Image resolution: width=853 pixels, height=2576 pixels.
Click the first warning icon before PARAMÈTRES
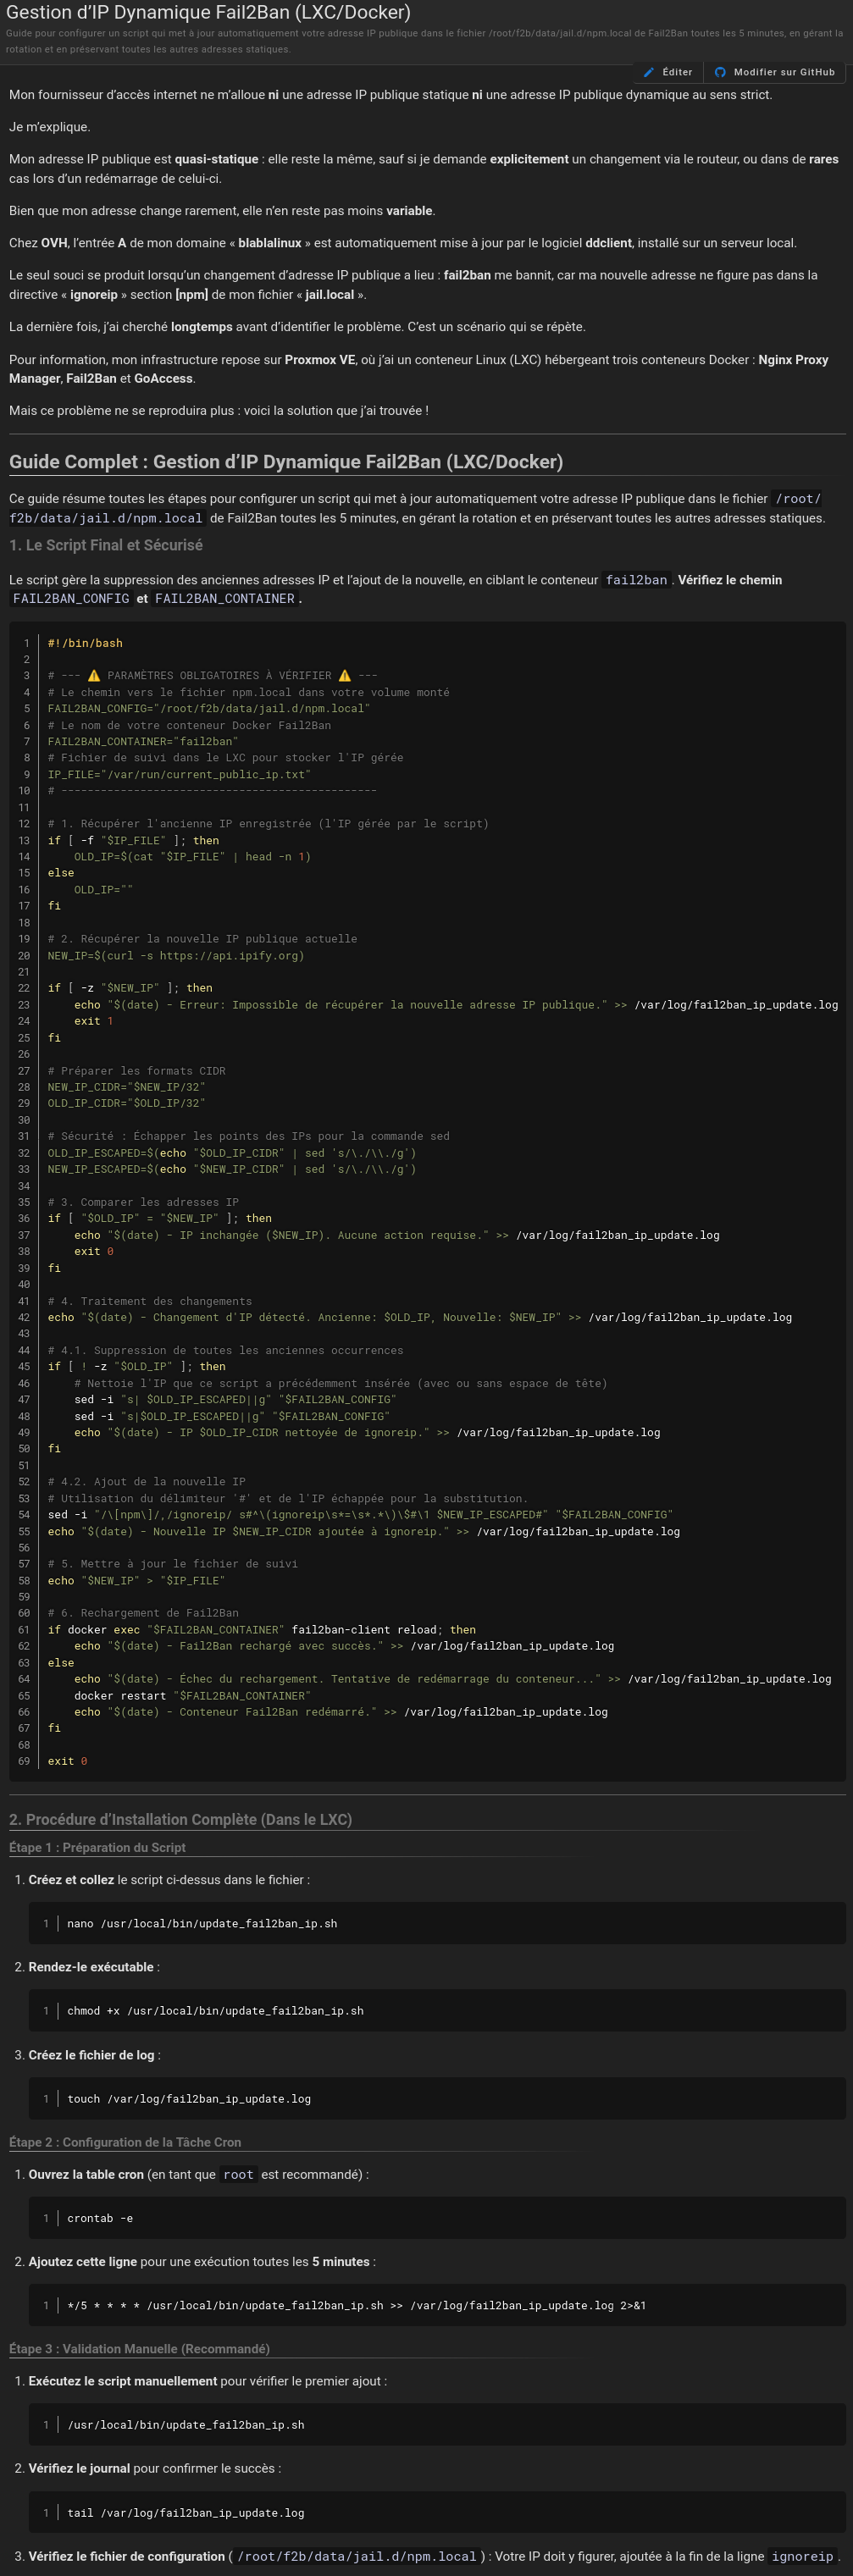pyautogui.click(x=94, y=676)
